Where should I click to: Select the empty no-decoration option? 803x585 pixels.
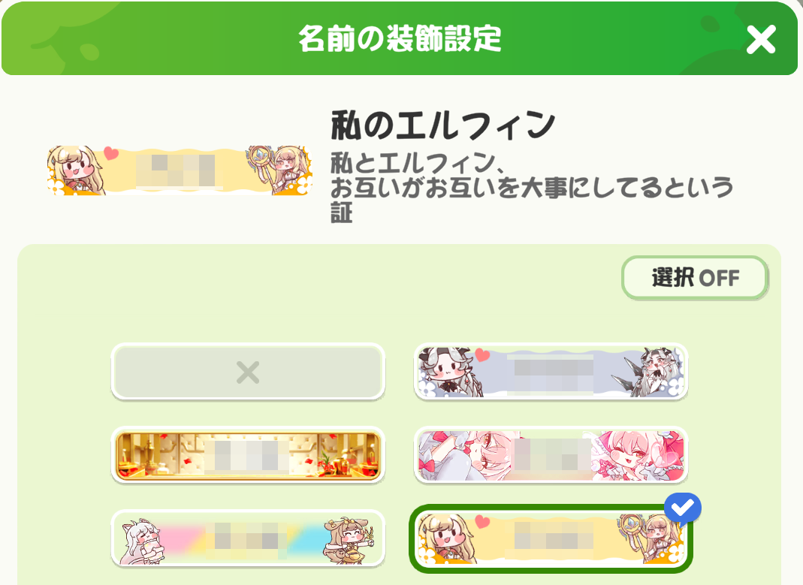click(x=248, y=372)
